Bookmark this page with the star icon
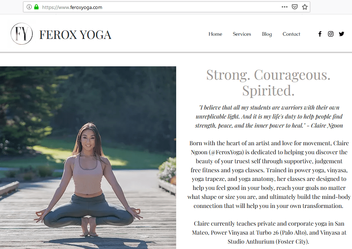 305,7
